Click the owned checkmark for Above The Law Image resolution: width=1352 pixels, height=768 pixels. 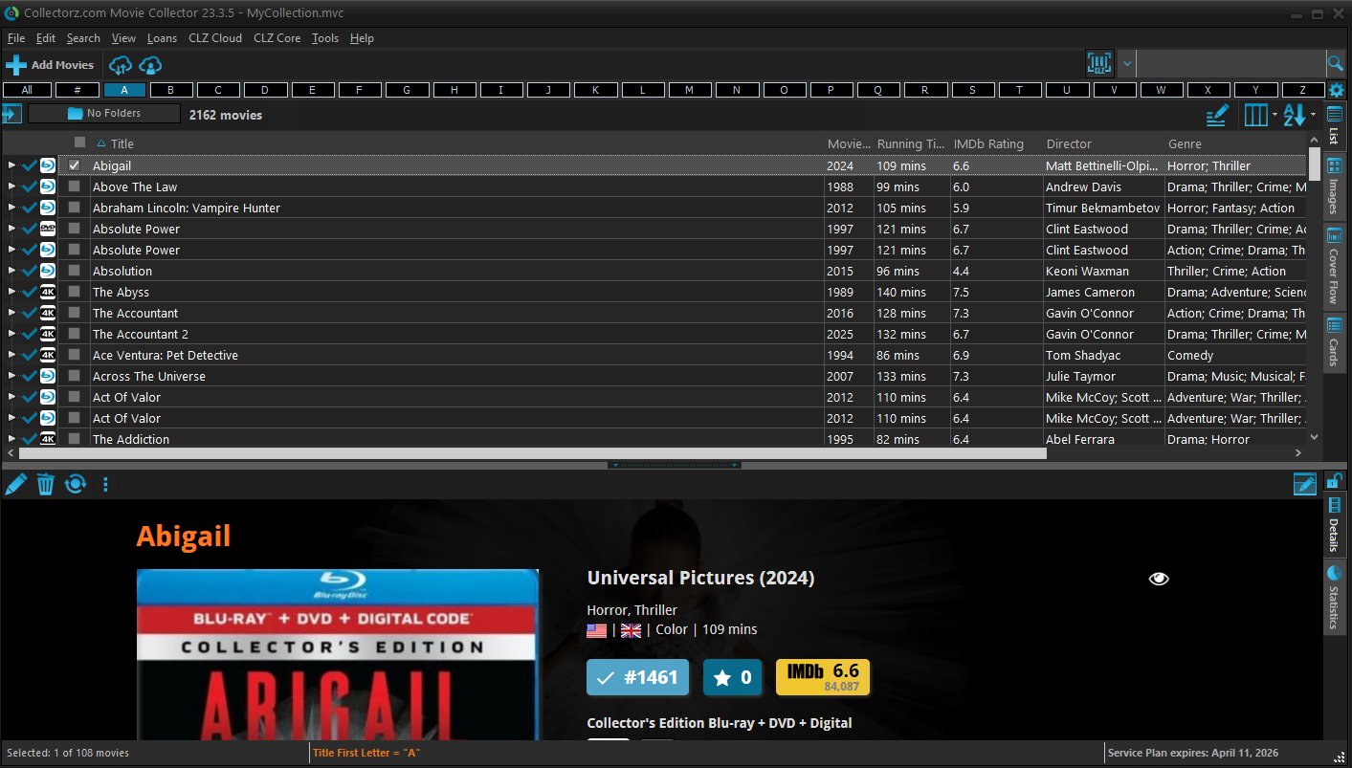point(30,187)
